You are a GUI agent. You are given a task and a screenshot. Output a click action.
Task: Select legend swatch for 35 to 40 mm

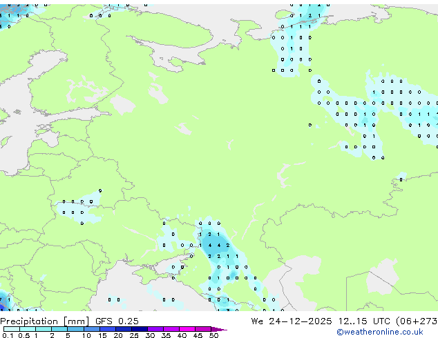point(171,329)
